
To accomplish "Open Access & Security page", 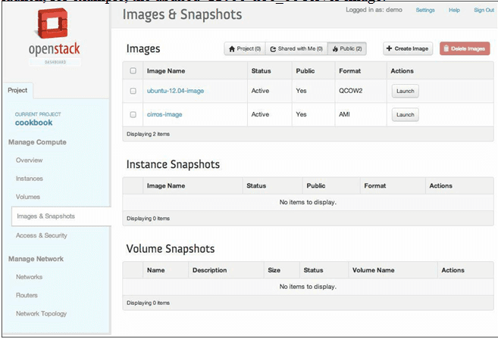I will pos(42,235).
